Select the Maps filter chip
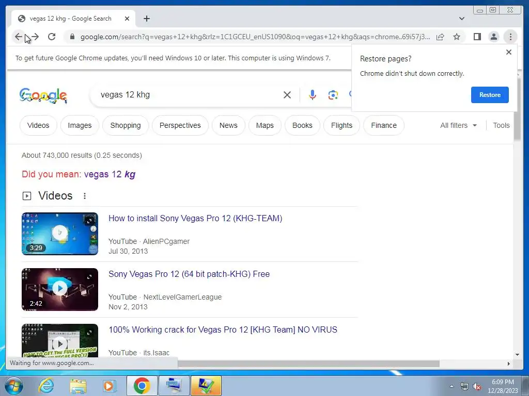529x396 pixels. point(265,125)
